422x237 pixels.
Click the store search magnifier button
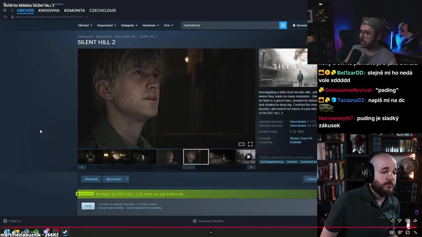click(283, 25)
